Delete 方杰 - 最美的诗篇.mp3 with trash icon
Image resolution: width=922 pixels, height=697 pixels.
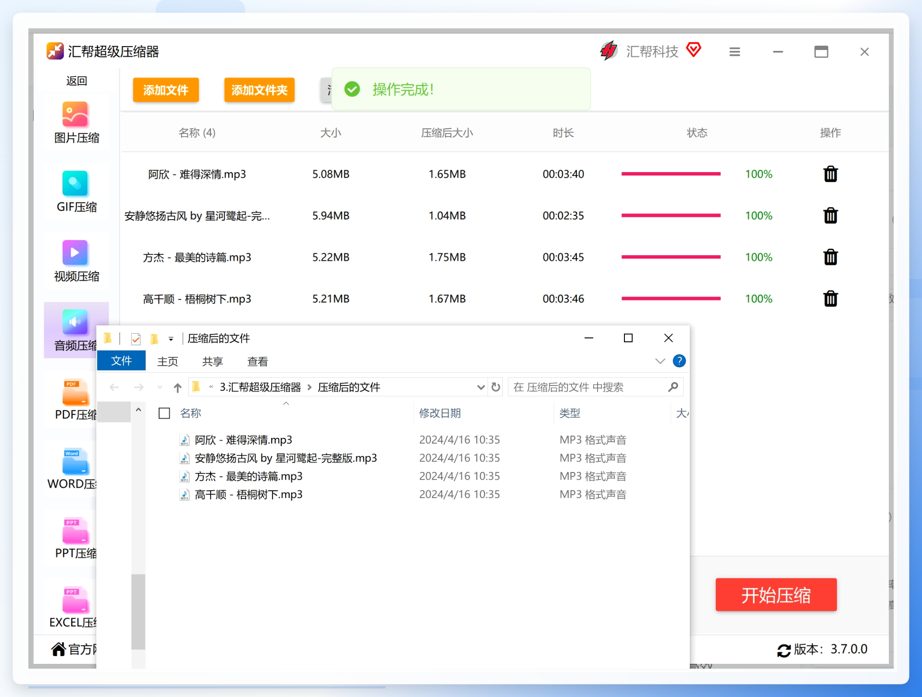click(x=830, y=257)
